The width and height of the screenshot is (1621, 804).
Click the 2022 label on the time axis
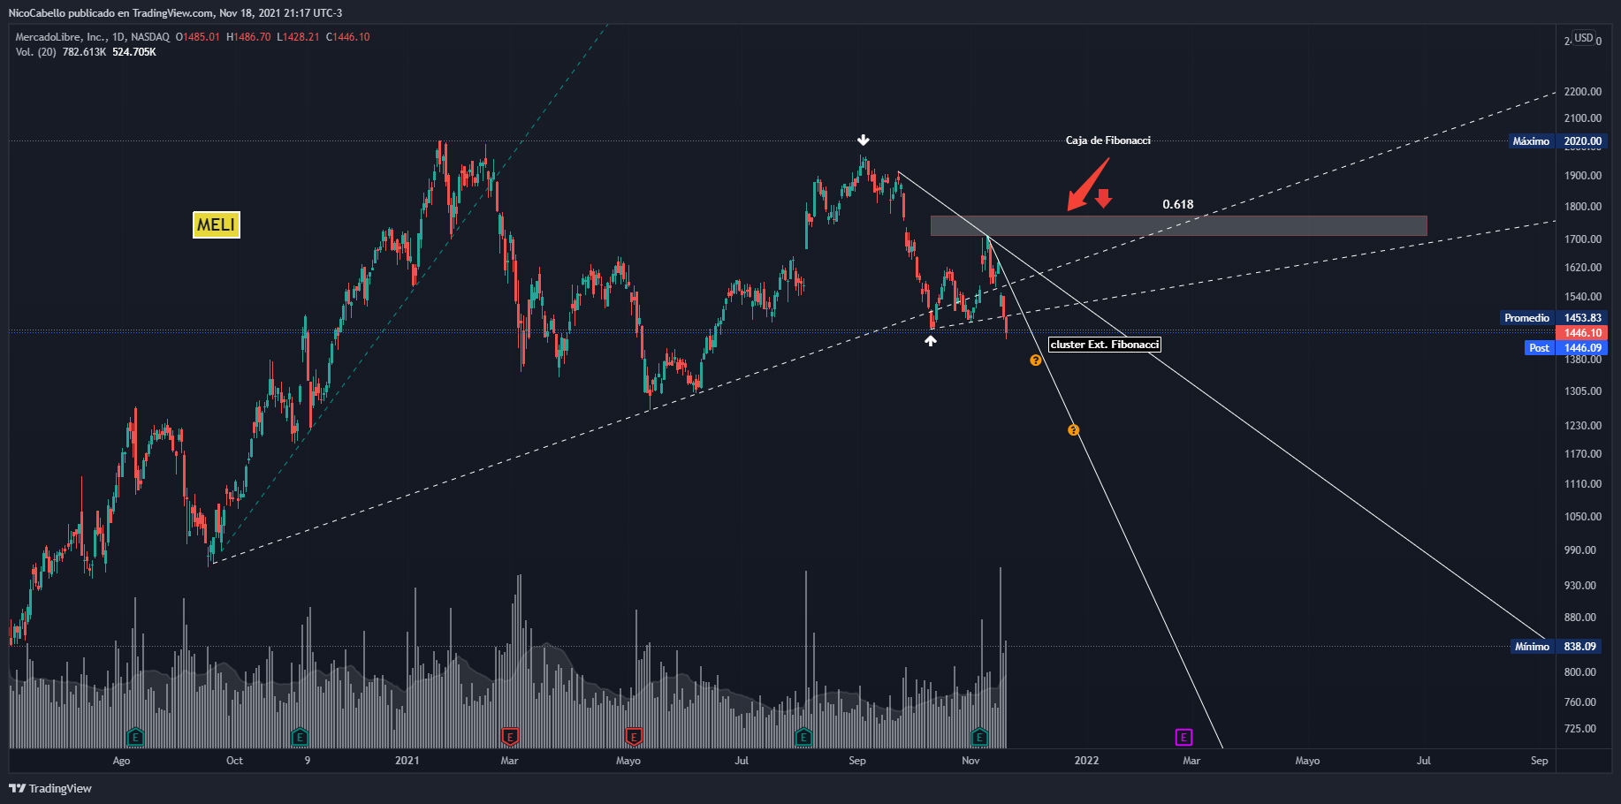coord(1086,761)
